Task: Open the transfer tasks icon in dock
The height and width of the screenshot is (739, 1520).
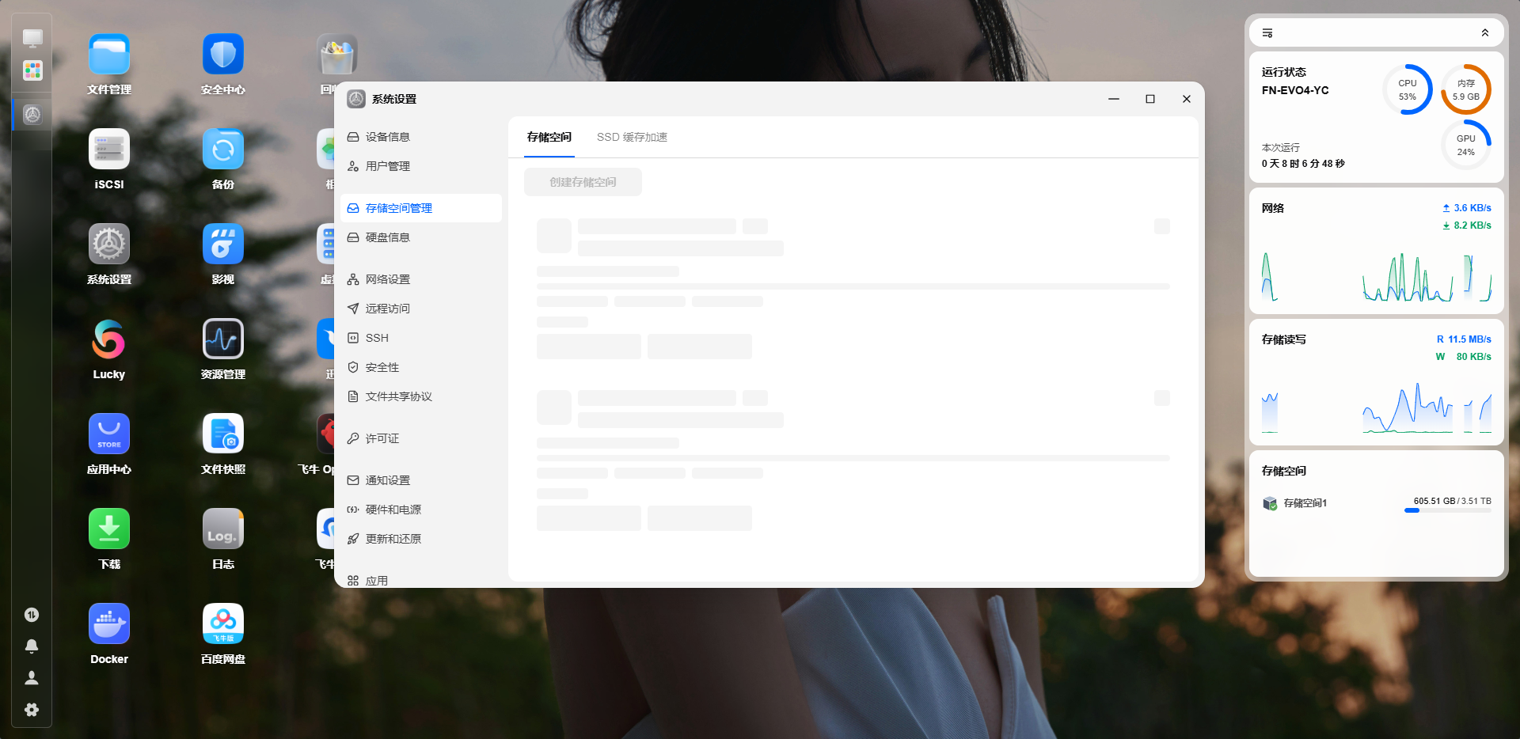Action: (32, 615)
